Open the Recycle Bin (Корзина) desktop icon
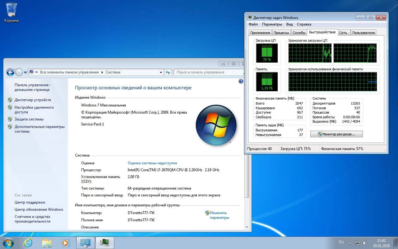This screenshot has height=249, width=398. (12, 12)
